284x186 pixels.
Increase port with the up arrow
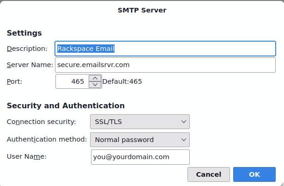click(x=95, y=78)
